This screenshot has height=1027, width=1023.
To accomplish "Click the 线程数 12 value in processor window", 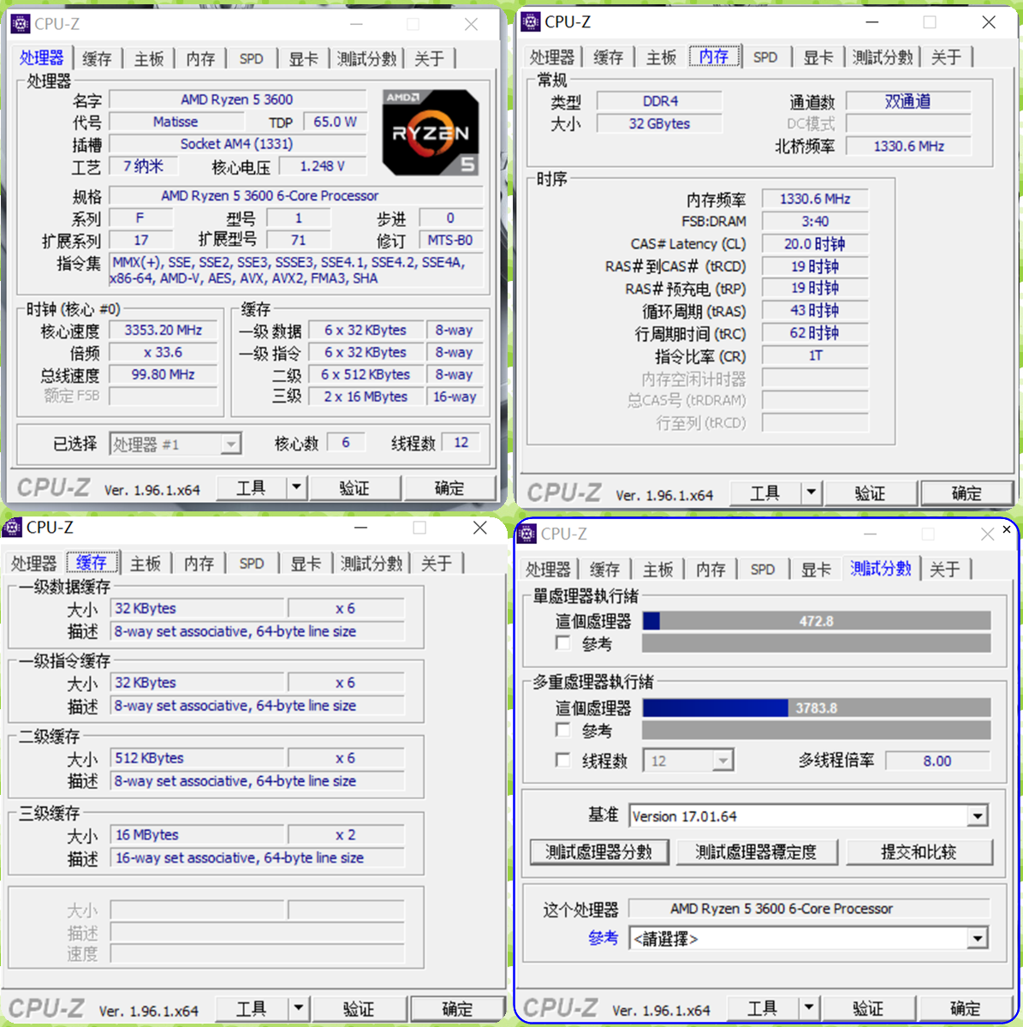I will (x=461, y=443).
